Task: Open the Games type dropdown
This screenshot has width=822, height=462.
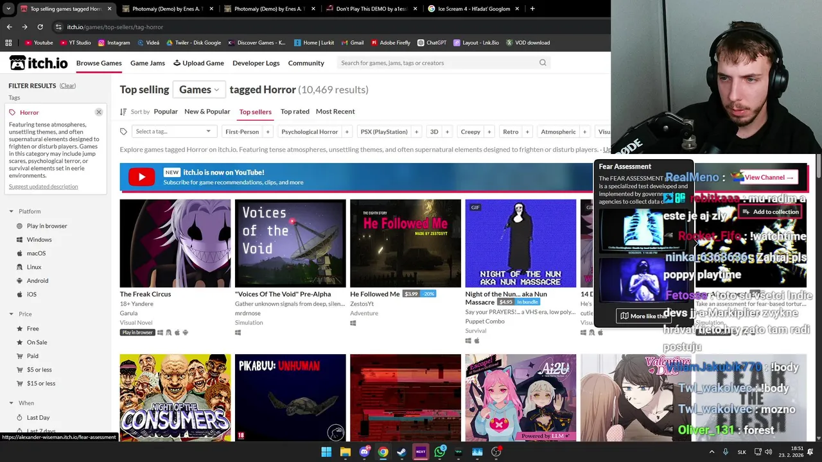Action: [199, 90]
